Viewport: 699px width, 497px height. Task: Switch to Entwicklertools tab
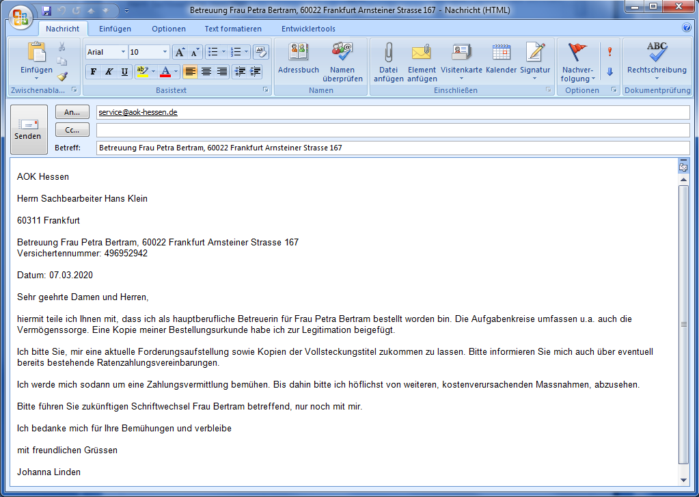[x=308, y=29]
